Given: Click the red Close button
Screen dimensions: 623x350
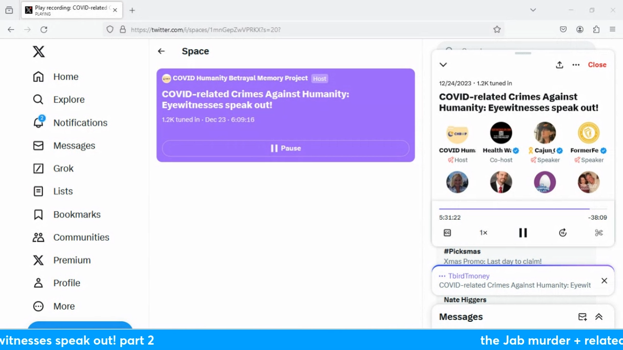Looking at the screenshot, I should pos(597,65).
